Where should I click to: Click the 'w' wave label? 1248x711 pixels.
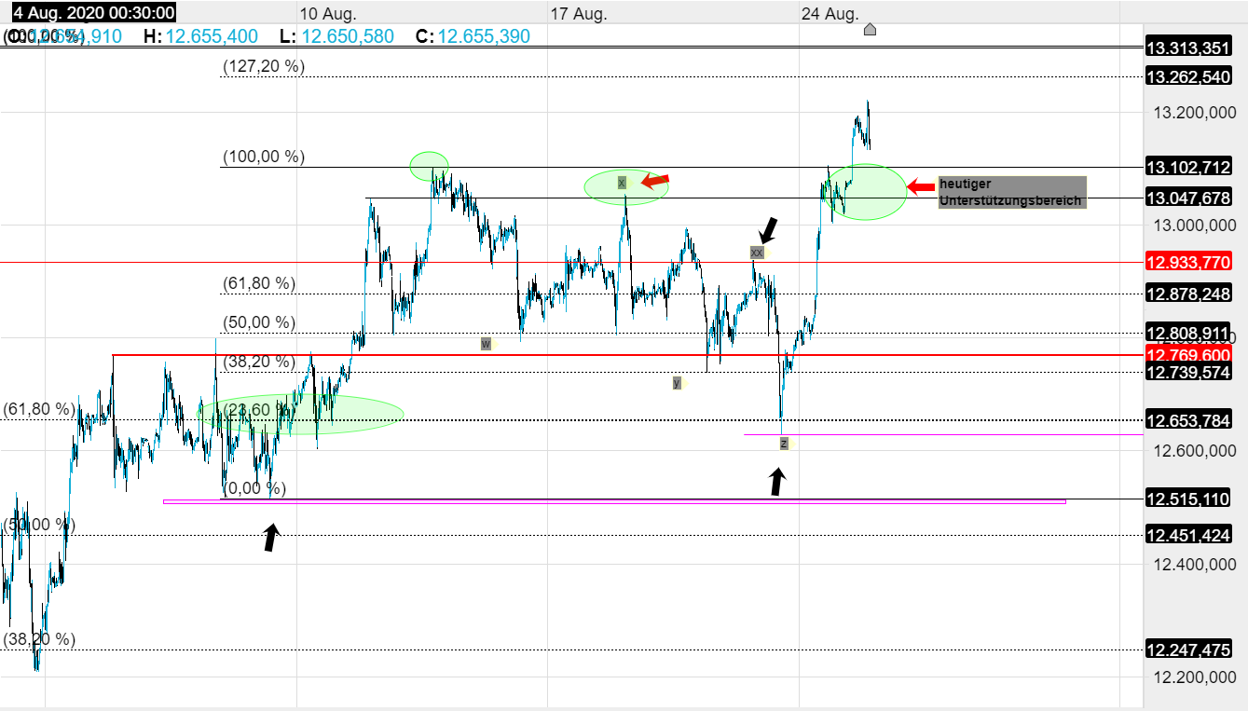click(x=486, y=344)
